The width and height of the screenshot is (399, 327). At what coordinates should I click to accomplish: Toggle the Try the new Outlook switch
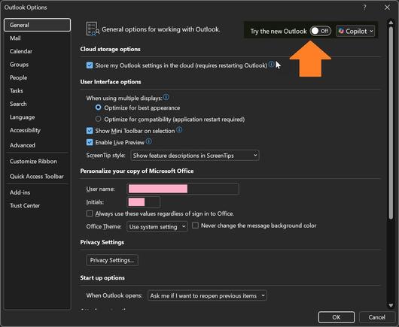(x=321, y=31)
